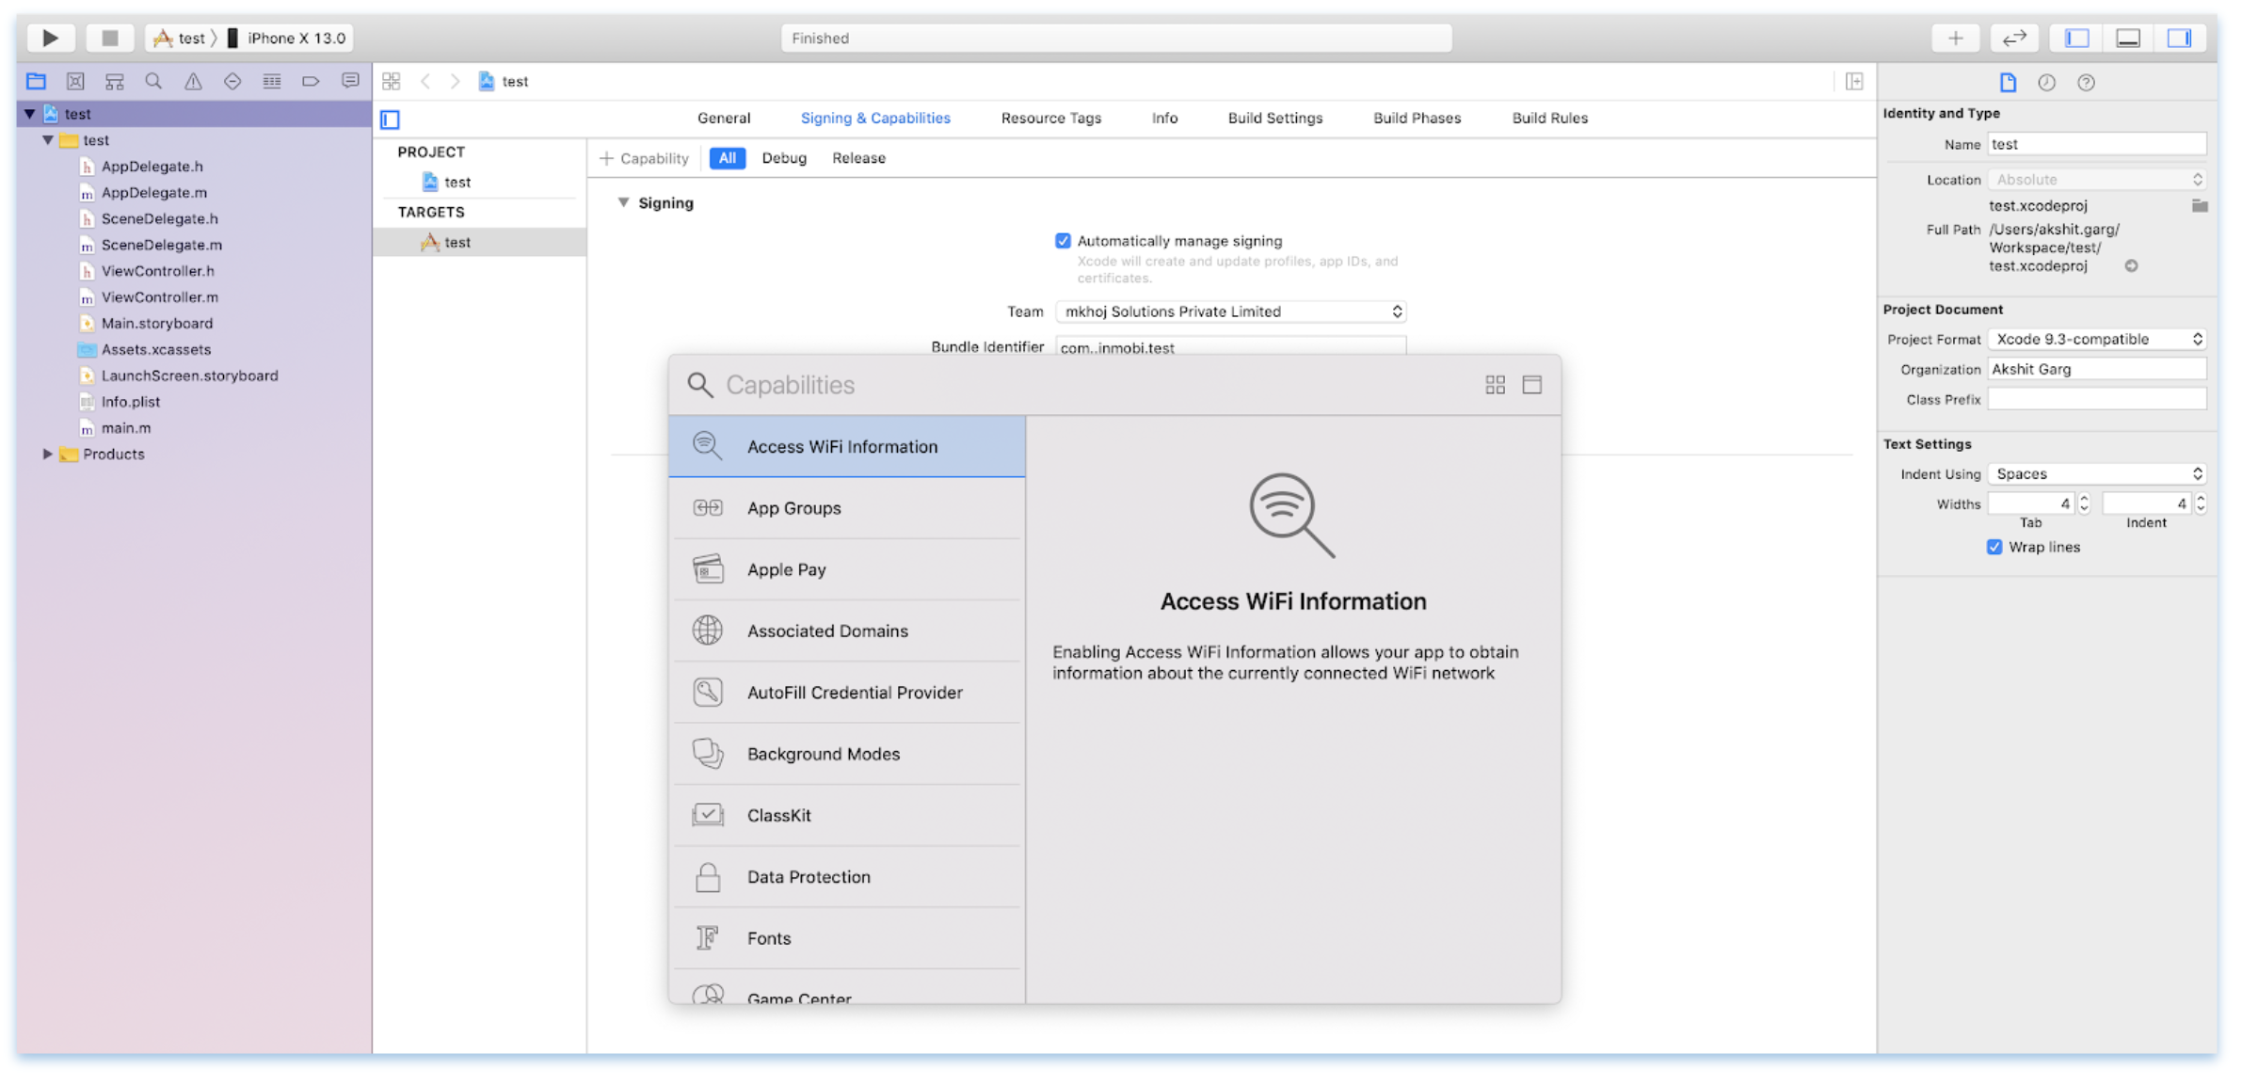Choose the project file location folder icon
2242x1086 pixels.
tap(2200, 205)
